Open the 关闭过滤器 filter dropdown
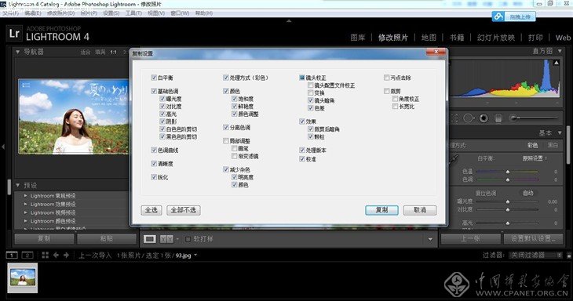Viewport: 573px width, 301px height. pos(535,255)
